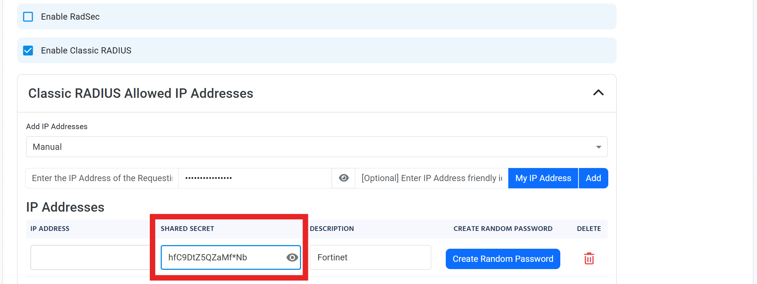Edit the Fortinet description field
The height and width of the screenshot is (284, 757).
(x=370, y=257)
